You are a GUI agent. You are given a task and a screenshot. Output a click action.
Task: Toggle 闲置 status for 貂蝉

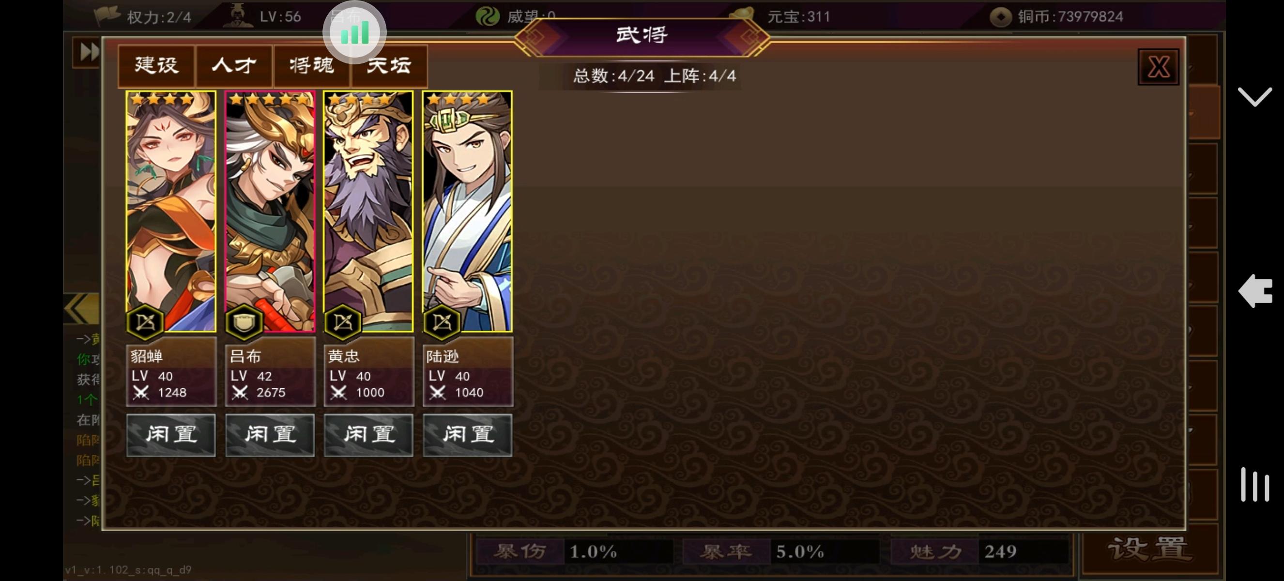click(171, 434)
